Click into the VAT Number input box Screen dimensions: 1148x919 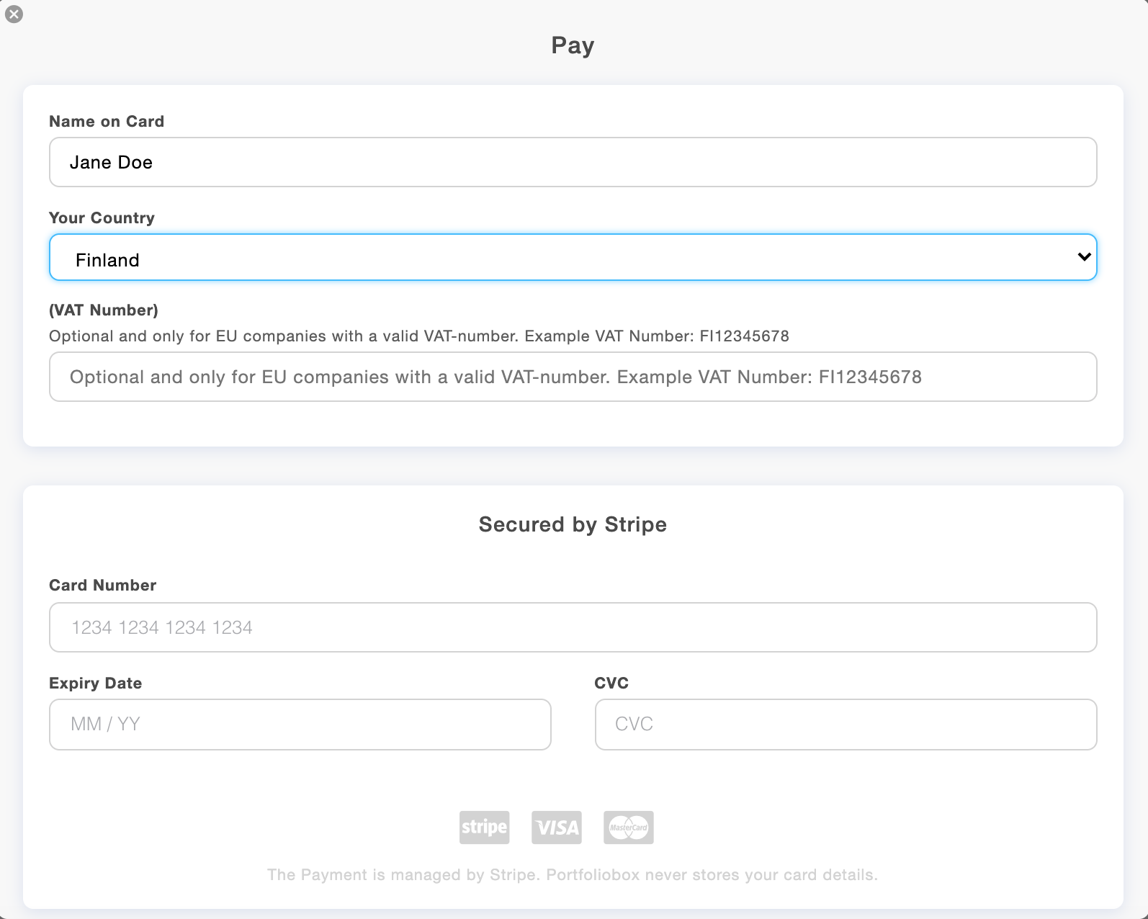coord(573,377)
